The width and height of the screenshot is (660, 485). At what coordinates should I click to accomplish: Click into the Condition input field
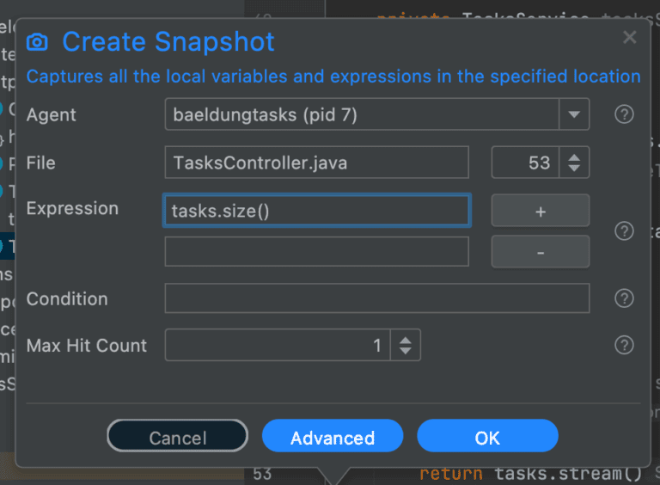(376, 298)
